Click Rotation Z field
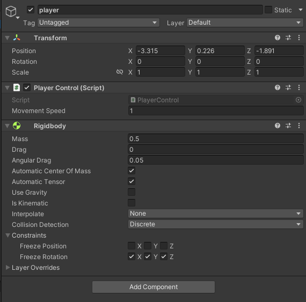This screenshot has height=302, width=306. pyautogui.click(x=279, y=61)
